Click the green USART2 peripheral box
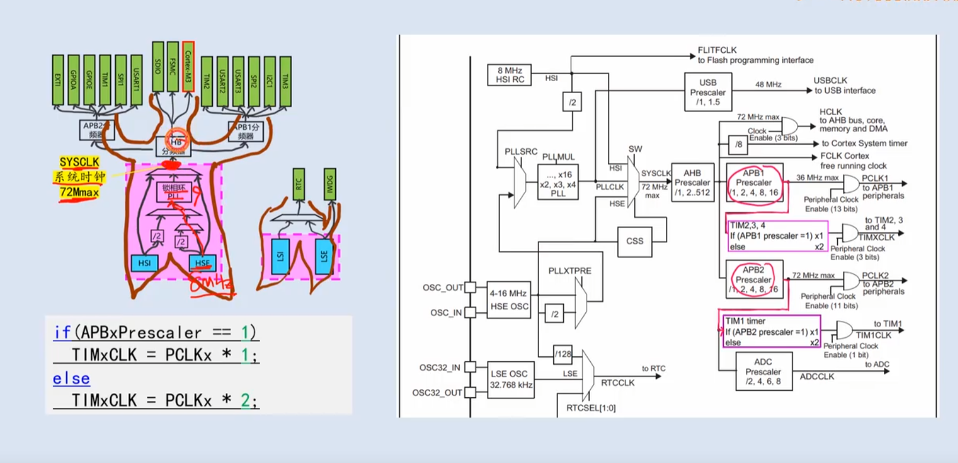The image size is (958, 463). [x=222, y=81]
